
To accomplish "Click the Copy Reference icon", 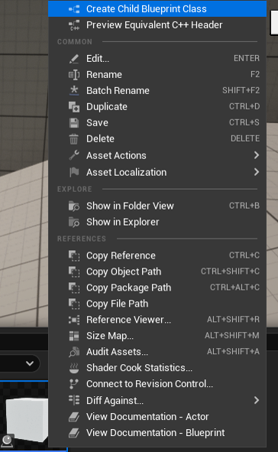I will tap(74, 255).
